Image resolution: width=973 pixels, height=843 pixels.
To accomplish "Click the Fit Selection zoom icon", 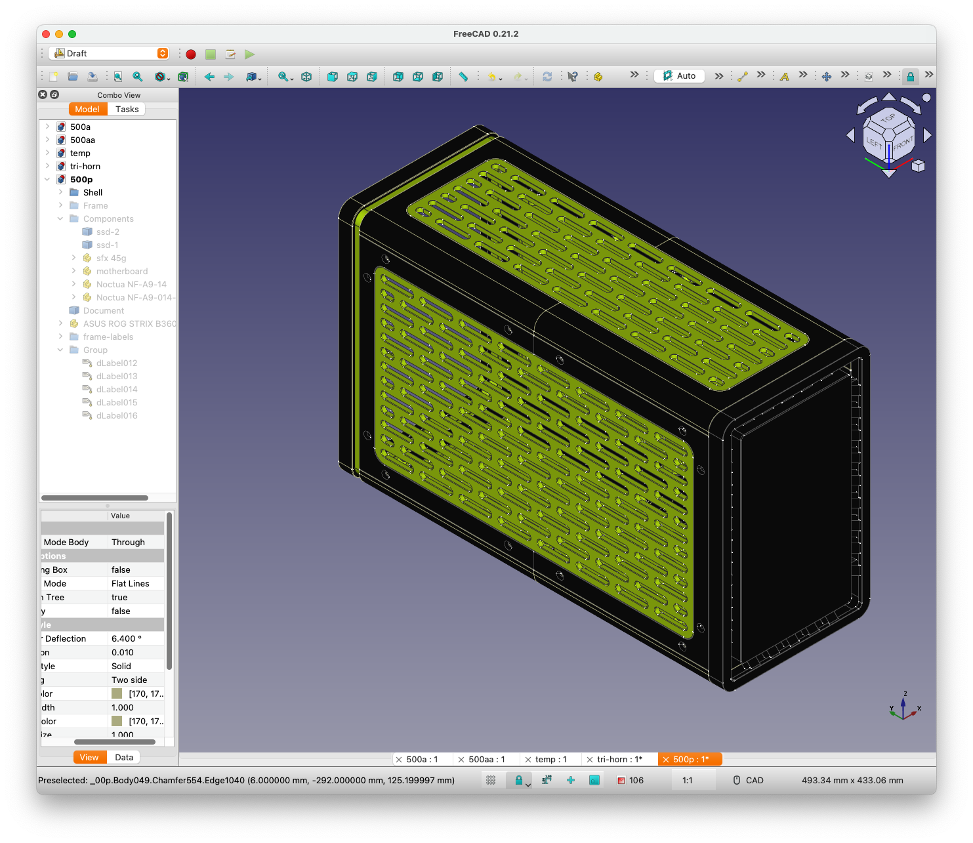I will [138, 77].
